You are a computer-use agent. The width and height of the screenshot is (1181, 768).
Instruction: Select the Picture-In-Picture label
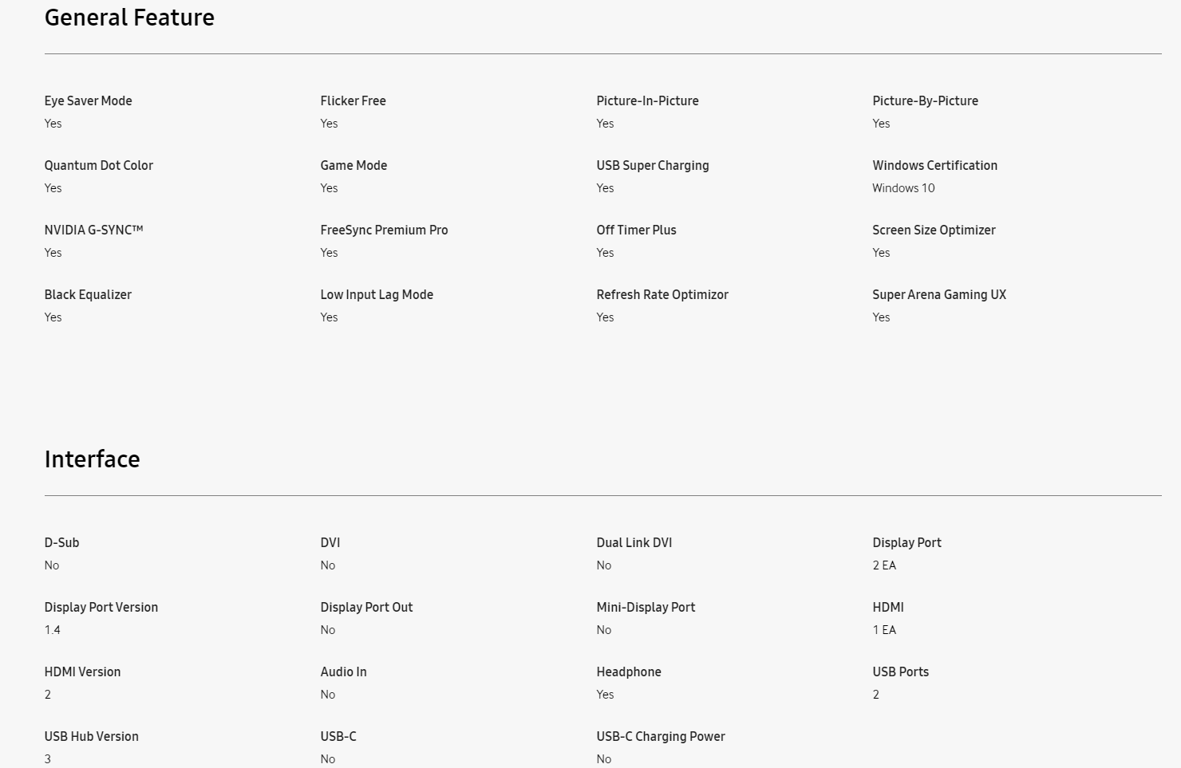point(648,100)
